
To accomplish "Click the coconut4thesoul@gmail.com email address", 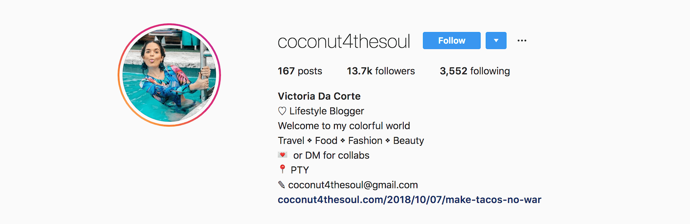I will pos(353,185).
